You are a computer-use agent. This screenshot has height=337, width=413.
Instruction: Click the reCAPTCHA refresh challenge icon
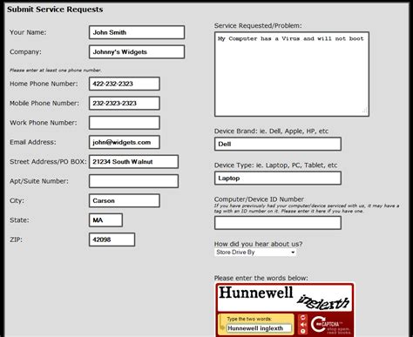click(303, 318)
